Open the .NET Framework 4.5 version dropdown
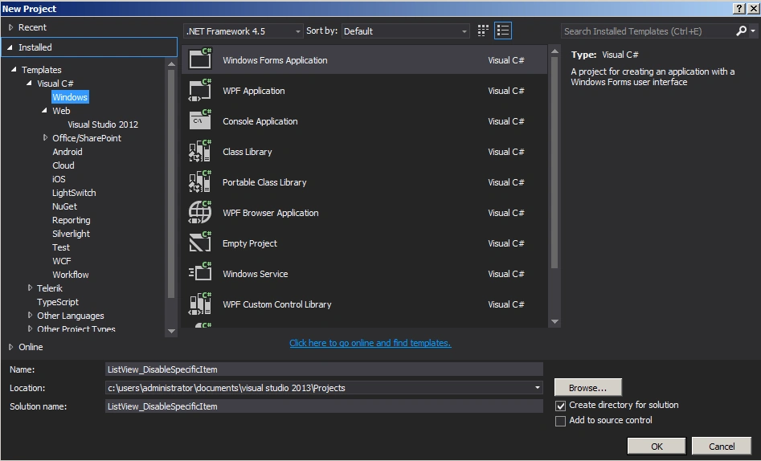 click(x=243, y=31)
